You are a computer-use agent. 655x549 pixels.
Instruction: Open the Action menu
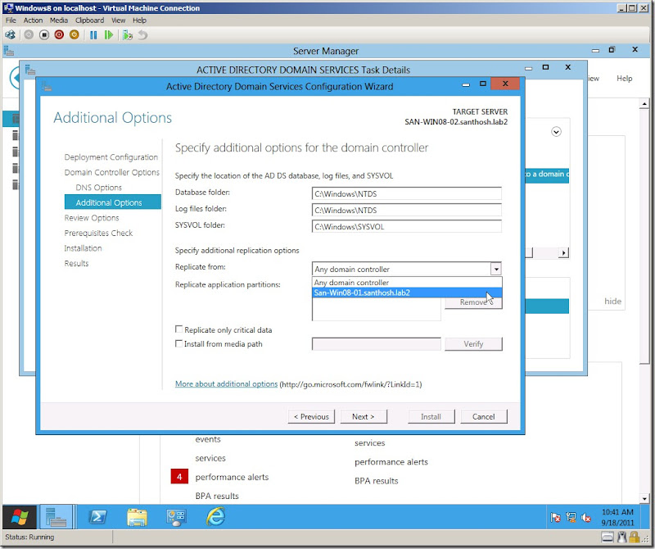(33, 20)
